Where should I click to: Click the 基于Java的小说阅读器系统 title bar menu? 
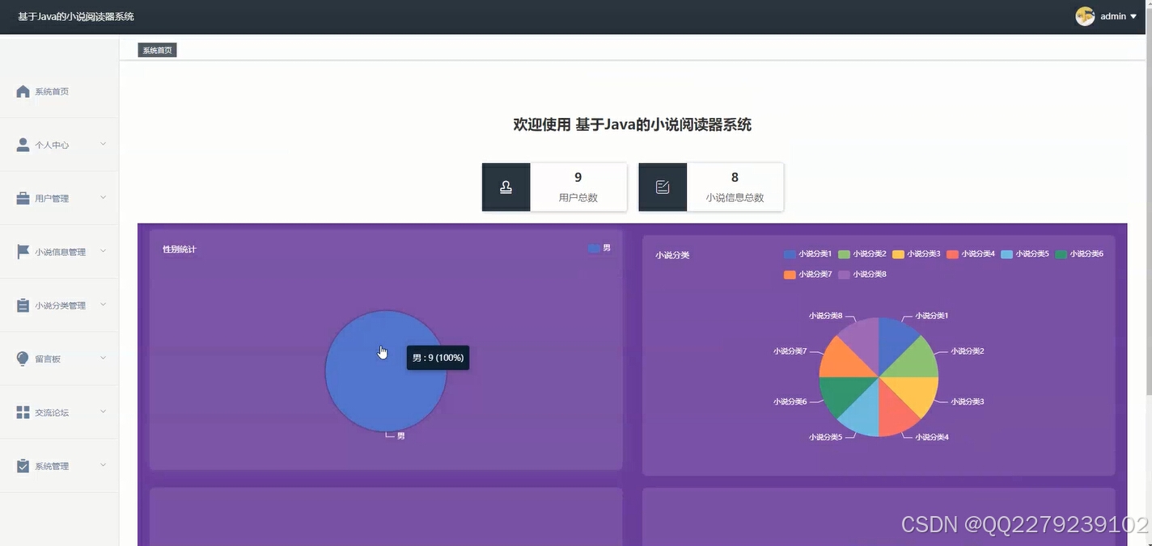coord(76,15)
